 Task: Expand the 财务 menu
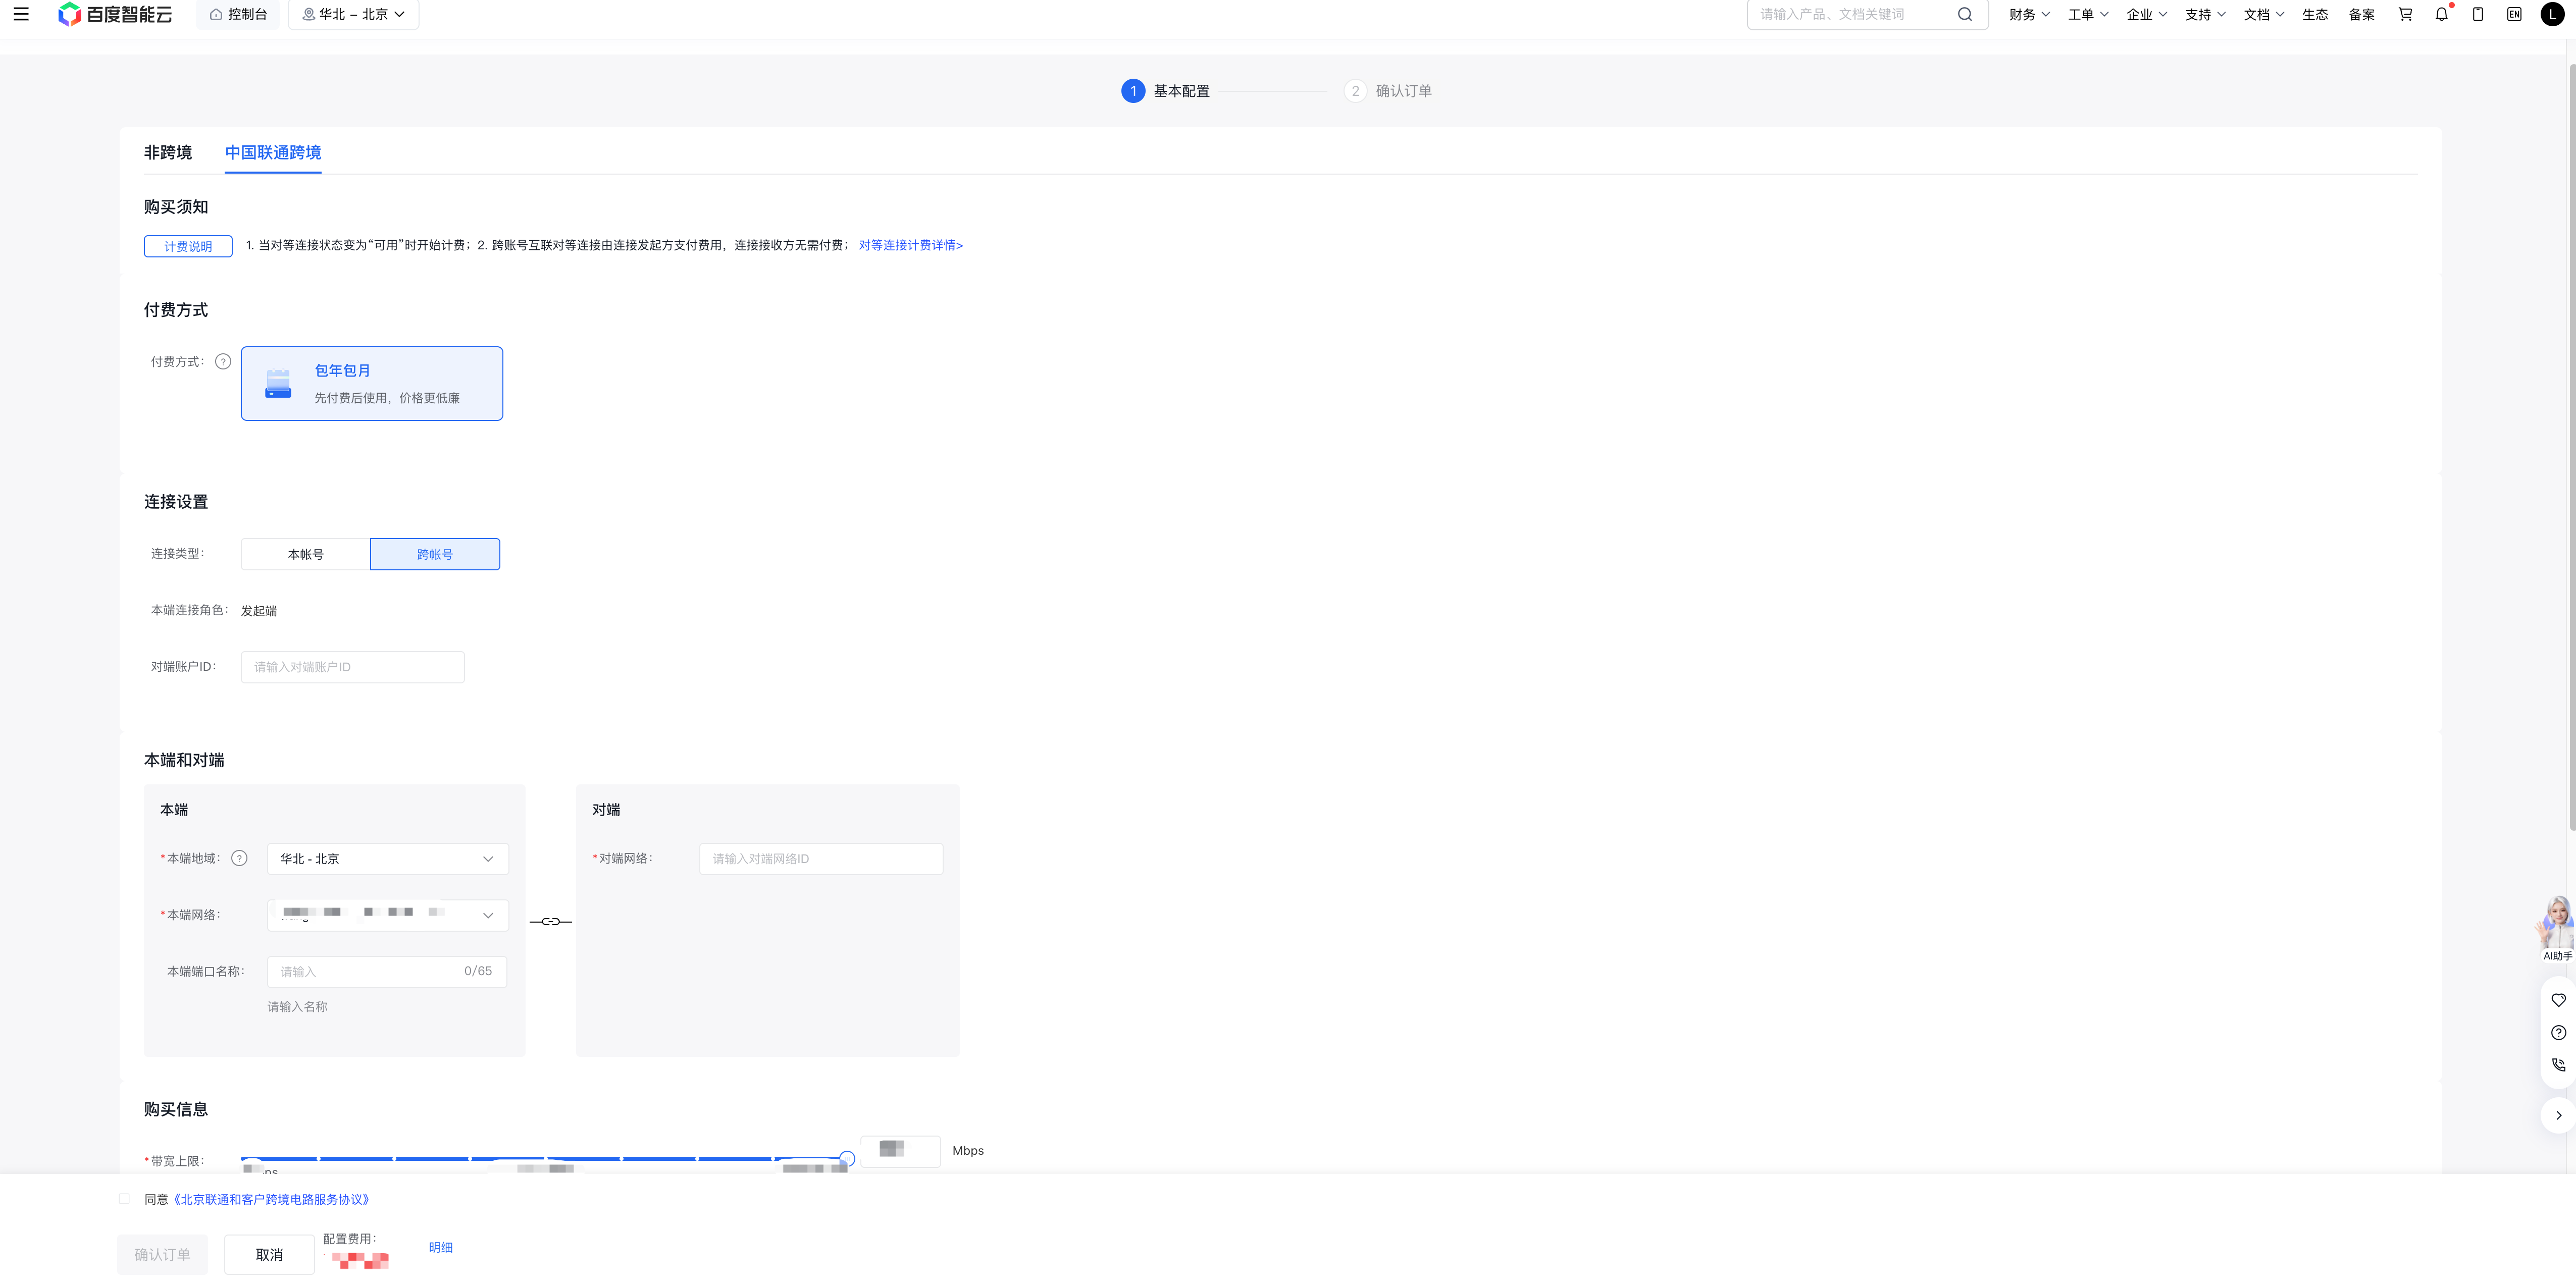2029,14
